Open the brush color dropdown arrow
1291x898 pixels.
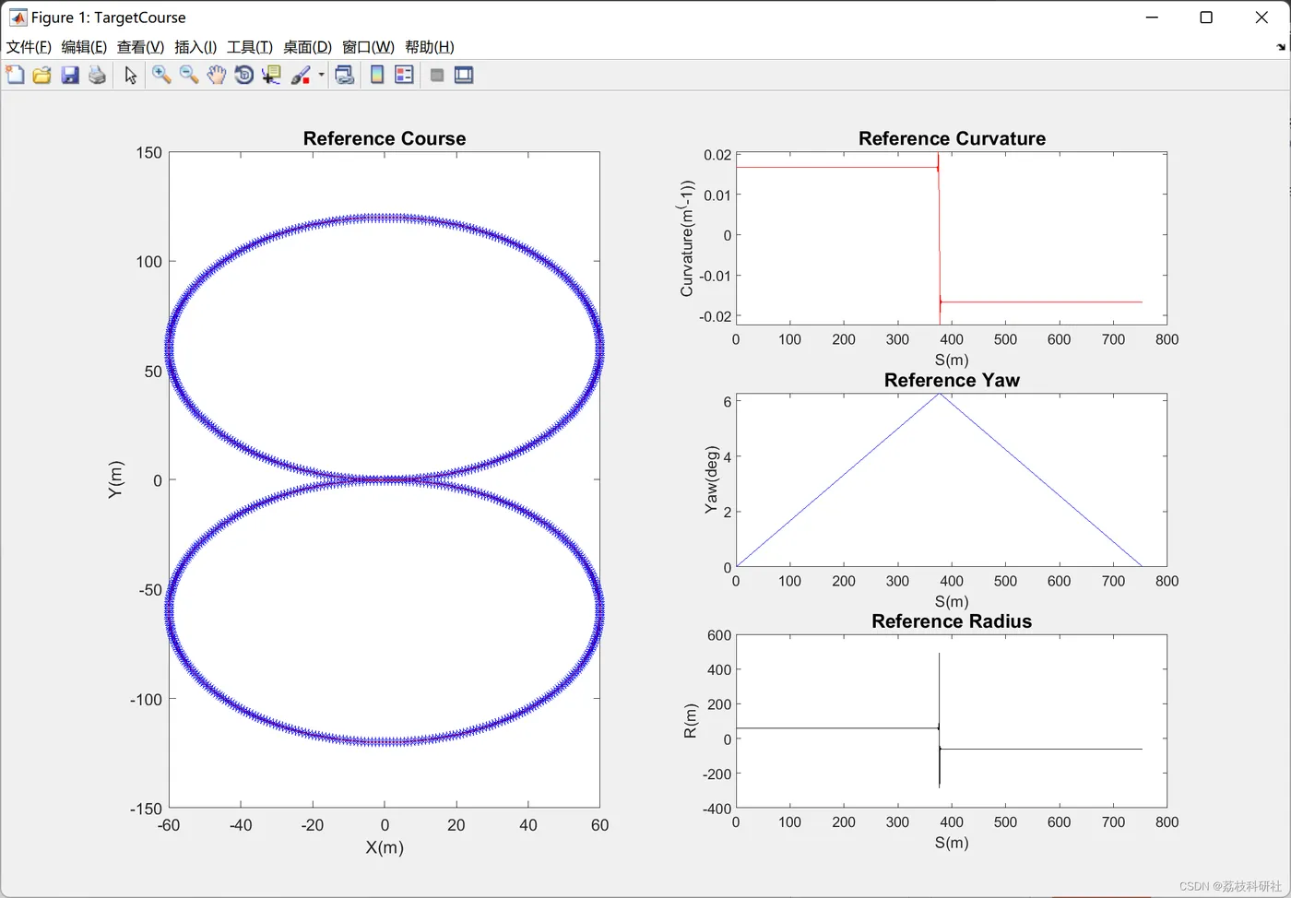tap(321, 75)
